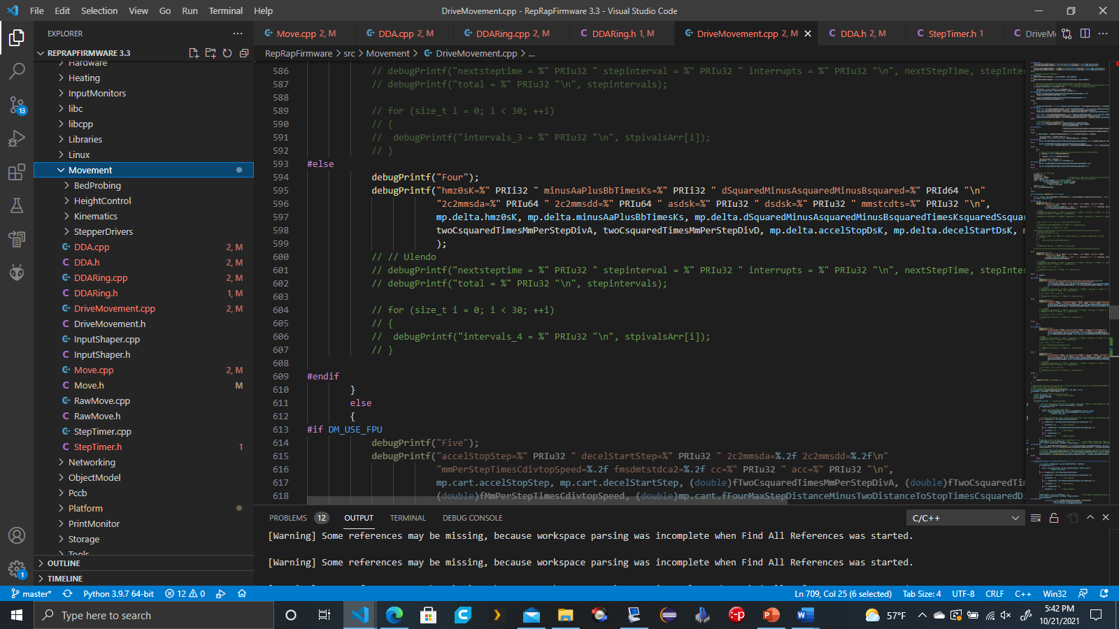Viewport: 1119px width, 629px height.
Task: Expand the StepperDrivers folder
Action: click(x=143, y=231)
